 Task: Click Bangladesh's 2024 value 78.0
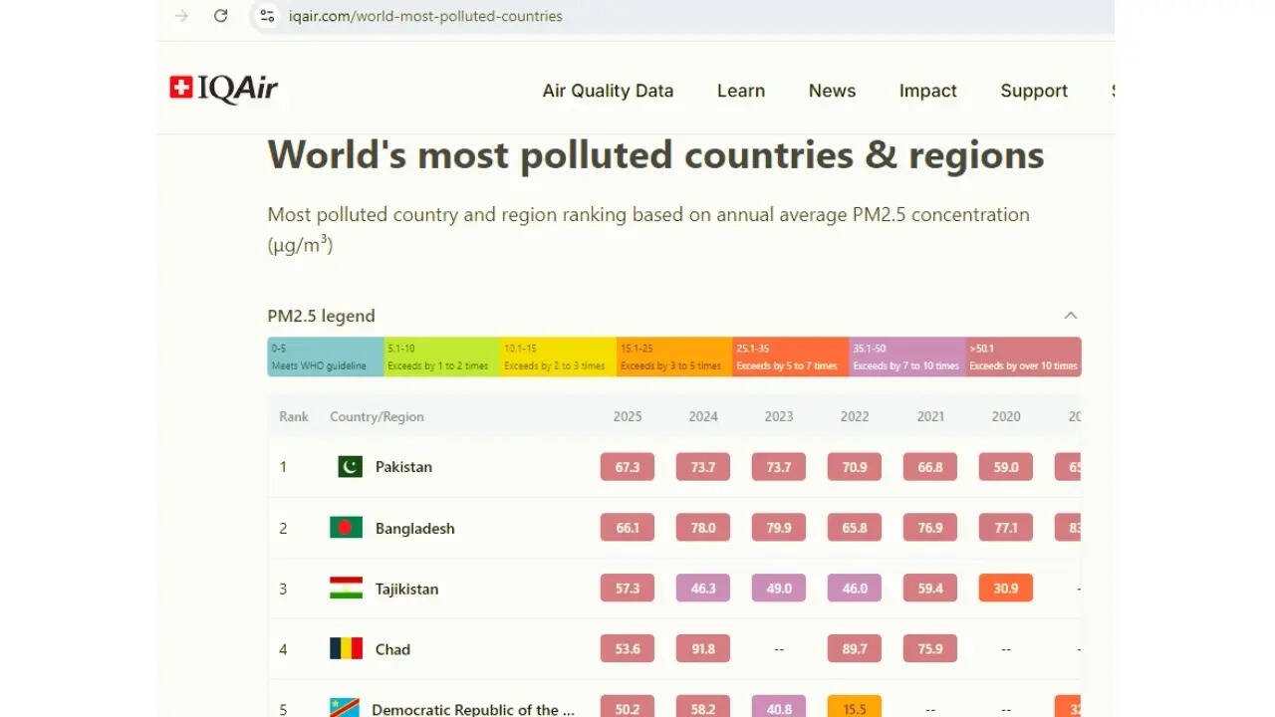click(703, 528)
